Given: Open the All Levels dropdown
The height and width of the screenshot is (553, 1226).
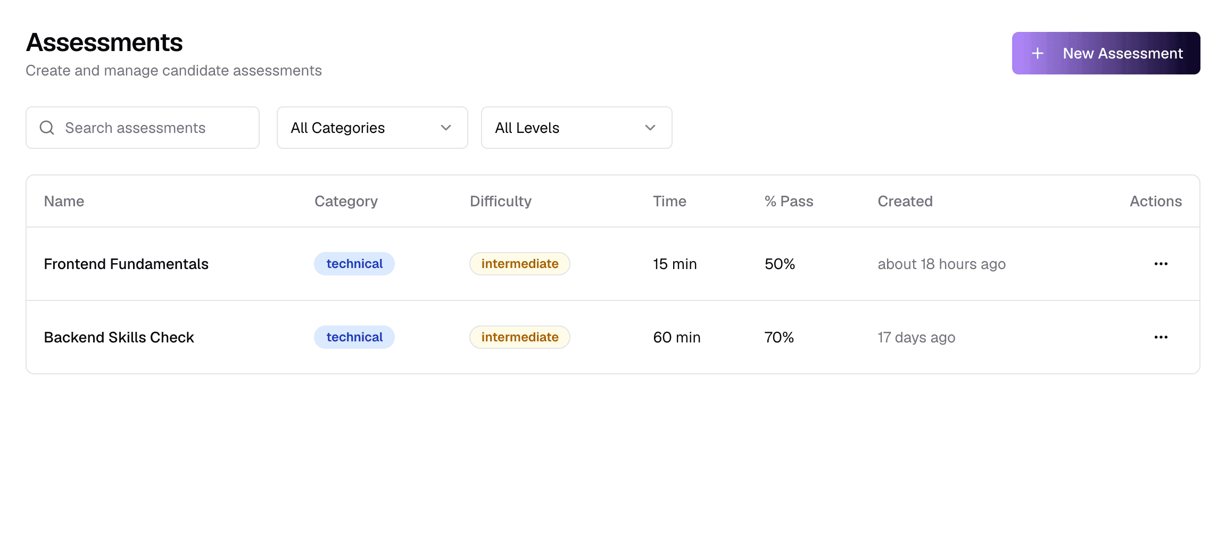Looking at the screenshot, I should click(577, 128).
